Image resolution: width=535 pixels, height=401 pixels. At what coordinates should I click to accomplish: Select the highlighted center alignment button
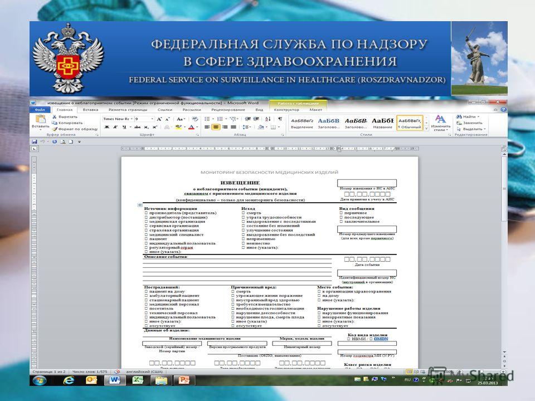(216, 127)
